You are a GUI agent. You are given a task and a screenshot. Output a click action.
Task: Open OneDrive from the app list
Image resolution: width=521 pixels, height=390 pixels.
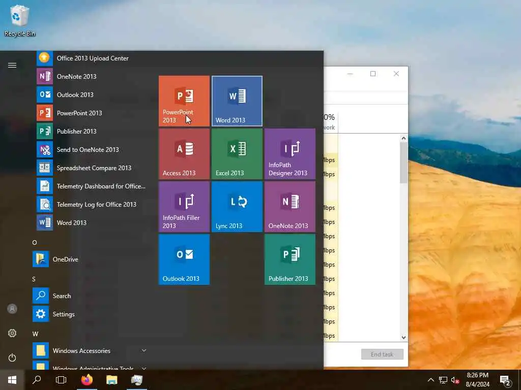point(91,259)
